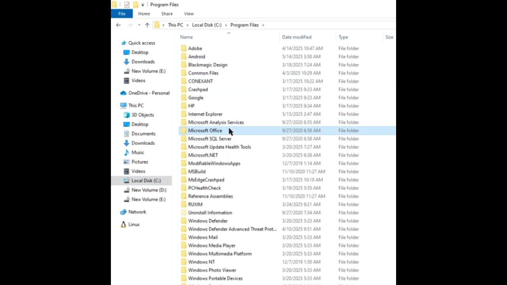Click the MSBuild folder icon

point(183,171)
